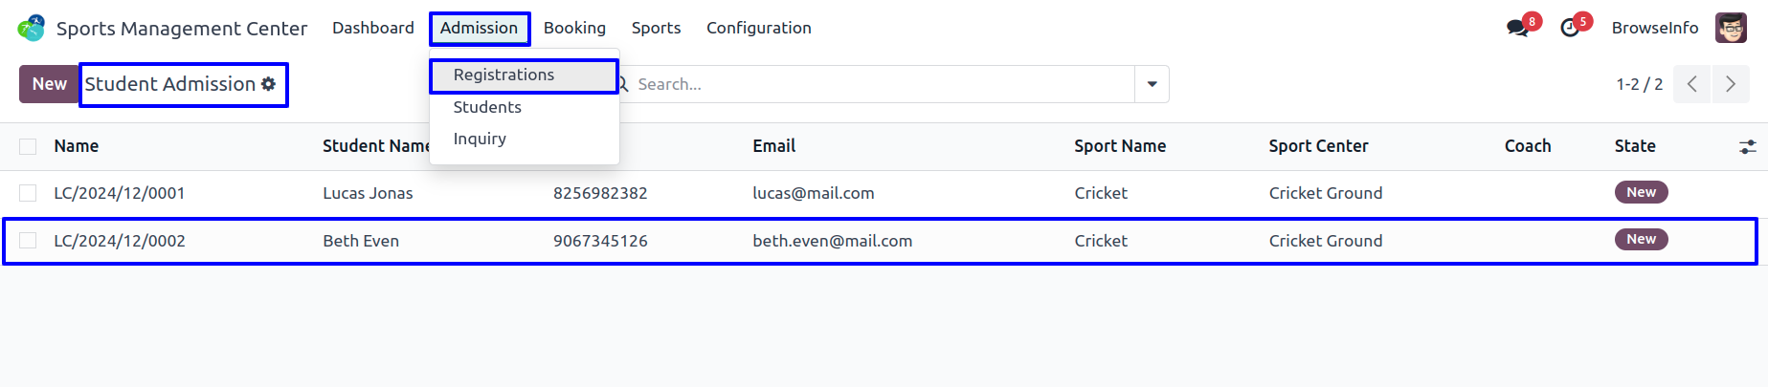The image size is (1768, 387).
Task: Open the activities clock icon
Action: (x=1570, y=28)
